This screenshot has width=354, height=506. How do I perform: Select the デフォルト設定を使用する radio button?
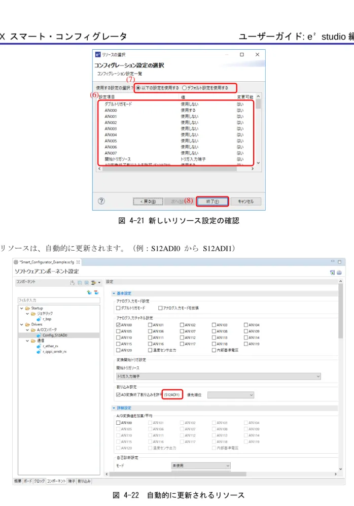pos(185,88)
